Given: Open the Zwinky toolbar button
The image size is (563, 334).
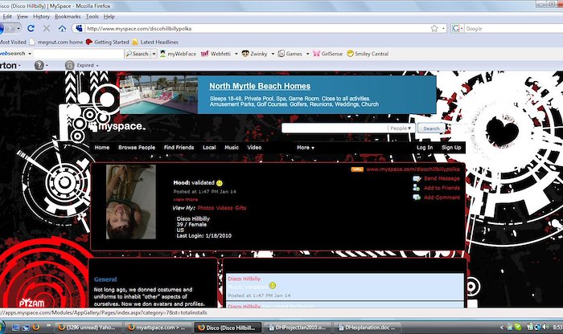Looking at the screenshot, I should pyautogui.click(x=255, y=54).
